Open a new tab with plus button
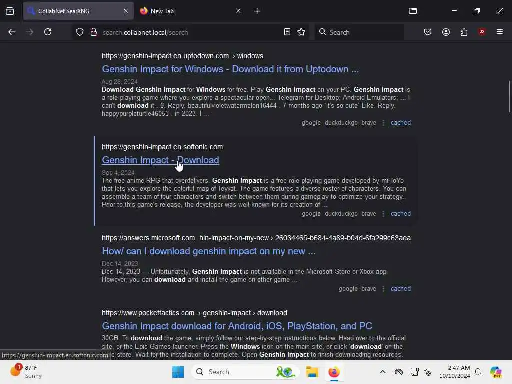The height and width of the screenshot is (384, 512). click(x=257, y=11)
